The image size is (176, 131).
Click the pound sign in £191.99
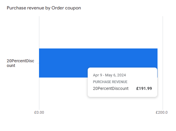click(x=138, y=88)
